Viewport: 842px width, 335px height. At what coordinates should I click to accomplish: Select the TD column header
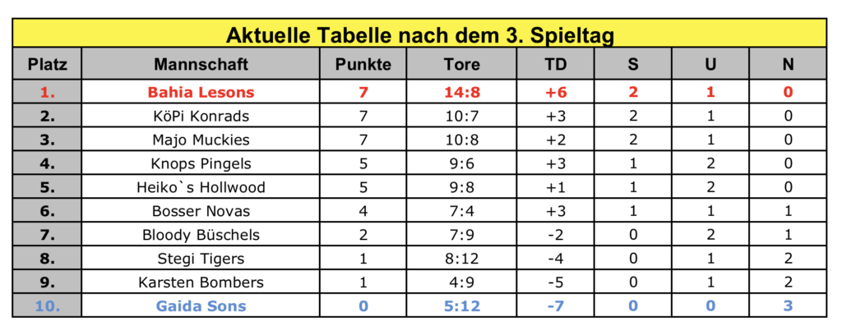tap(555, 64)
